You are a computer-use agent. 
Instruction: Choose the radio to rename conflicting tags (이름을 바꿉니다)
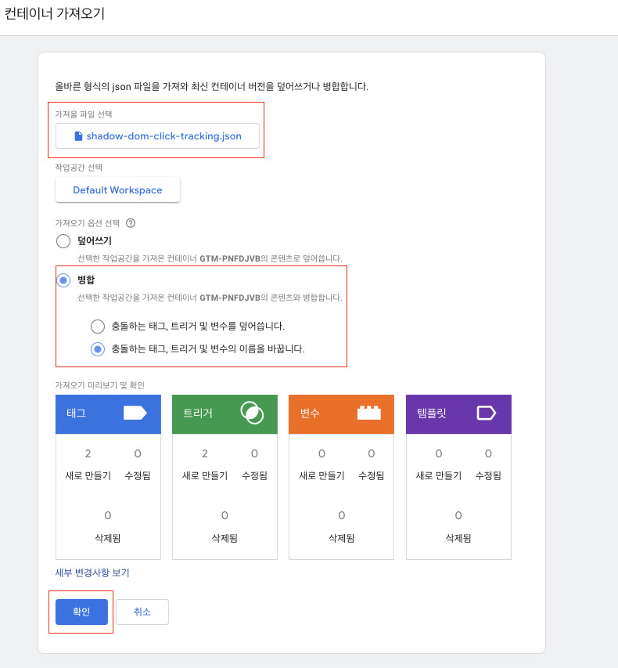point(98,349)
